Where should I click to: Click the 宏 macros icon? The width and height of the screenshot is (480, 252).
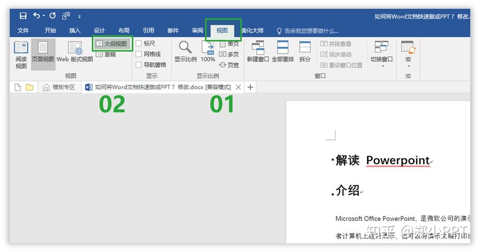[x=408, y=47]
